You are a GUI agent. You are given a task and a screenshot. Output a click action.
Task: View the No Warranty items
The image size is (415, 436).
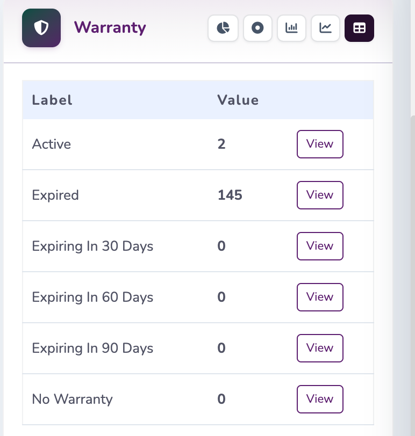(320, 399)
